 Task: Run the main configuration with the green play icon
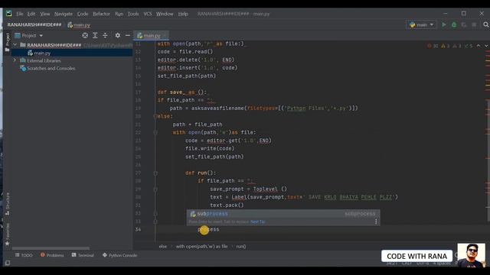(x=443, y=24)
